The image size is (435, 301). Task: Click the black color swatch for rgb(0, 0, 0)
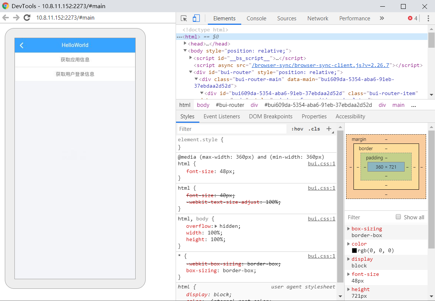point(354,251)
